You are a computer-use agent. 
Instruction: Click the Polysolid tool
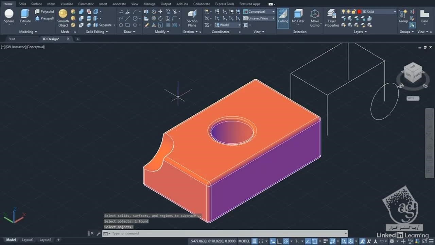(45, 12)
